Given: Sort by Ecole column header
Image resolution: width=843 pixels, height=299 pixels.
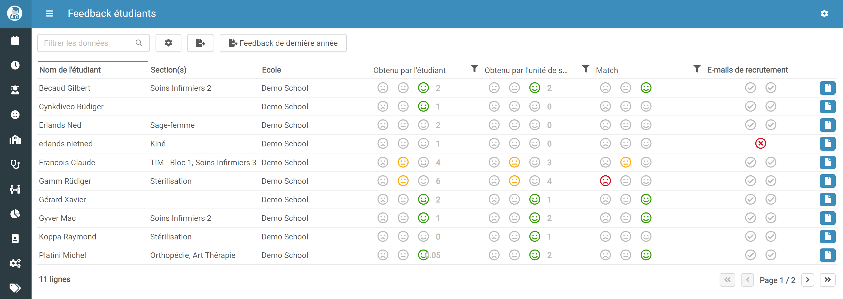Looking at the screenshot, I should (271, 70).
